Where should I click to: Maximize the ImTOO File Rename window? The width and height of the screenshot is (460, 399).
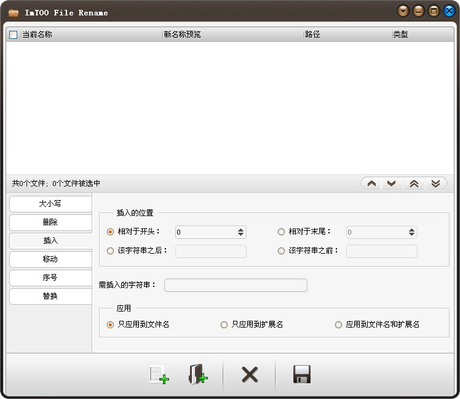[434, 12]
